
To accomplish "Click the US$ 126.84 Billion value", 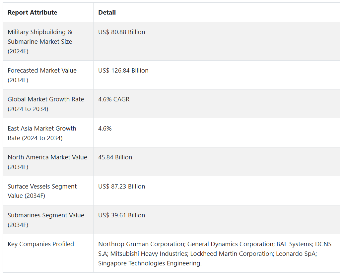I will click(123, 71).
